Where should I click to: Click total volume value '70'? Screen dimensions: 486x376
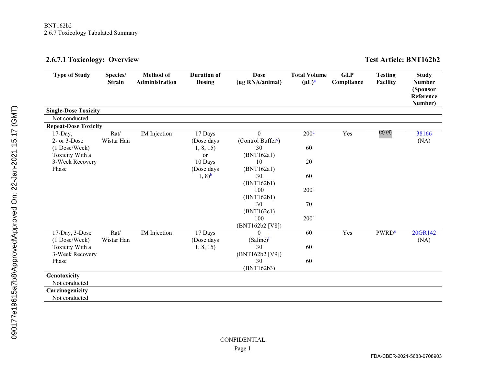tap(309, 204)
